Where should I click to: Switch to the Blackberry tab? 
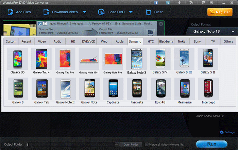coord(166,41)
